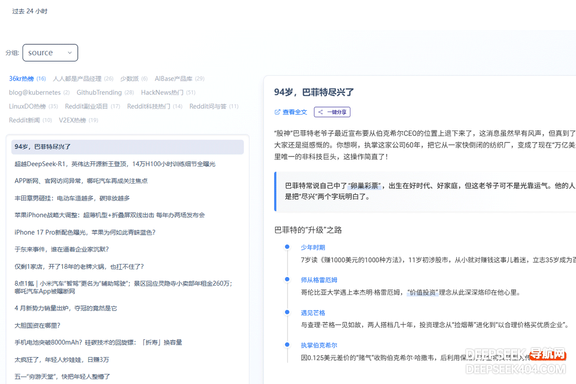Click the chevron arrow in source dropdown
This screenshot has height=384, width=576.
point(70,53)
